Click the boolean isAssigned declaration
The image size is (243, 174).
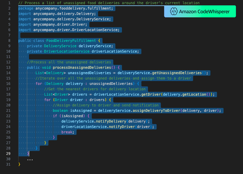(x=72, y=111)
